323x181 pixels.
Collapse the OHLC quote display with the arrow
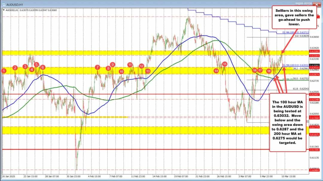coord(4,10)
